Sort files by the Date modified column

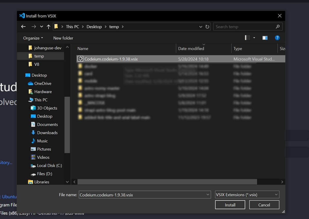tap(191, 48)
